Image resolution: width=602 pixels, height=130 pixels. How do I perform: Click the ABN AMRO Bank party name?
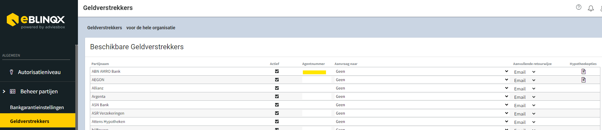click(106, 71)
